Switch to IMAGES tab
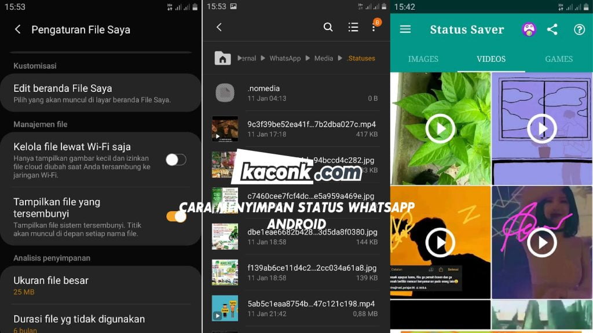This screenshot has height=333, width=593. click(423, 59)
